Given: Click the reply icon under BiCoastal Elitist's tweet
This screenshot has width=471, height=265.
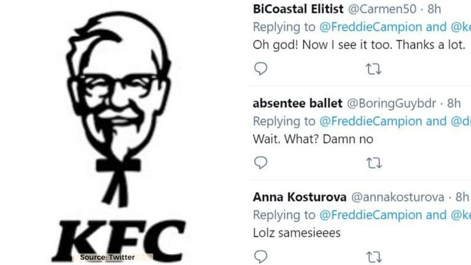Looking at the screenshot, I should [261, 69].
